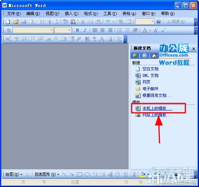Open control Properties icon in toolbox
The image size is (199, 187).
click(16, 39)
